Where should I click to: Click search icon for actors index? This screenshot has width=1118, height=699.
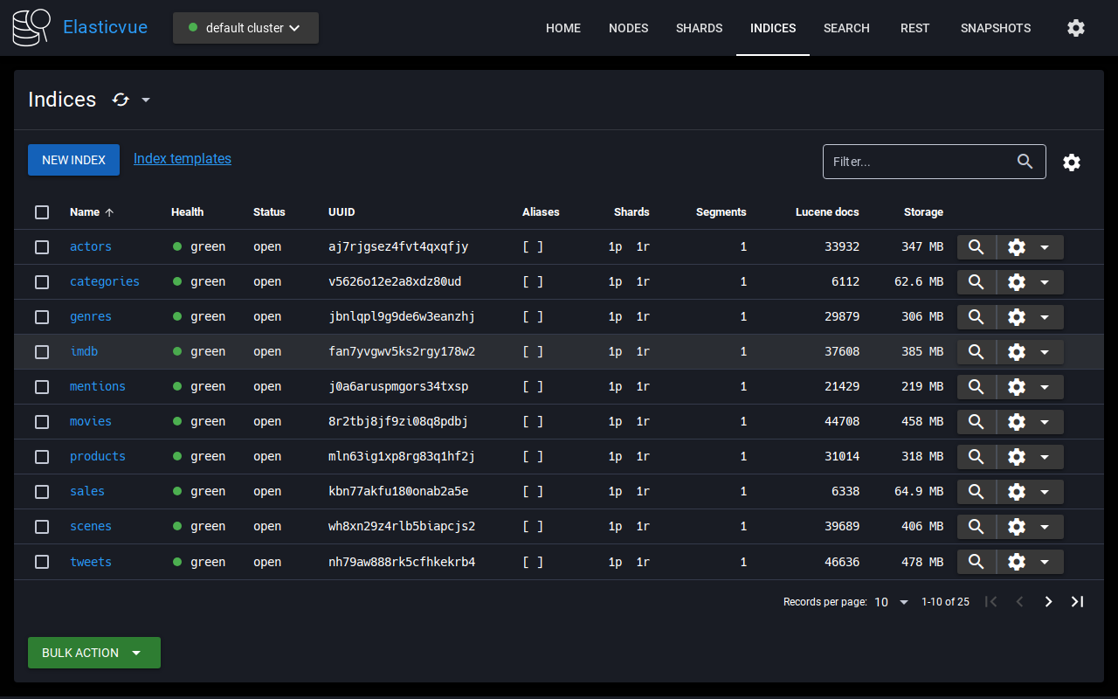977,247
